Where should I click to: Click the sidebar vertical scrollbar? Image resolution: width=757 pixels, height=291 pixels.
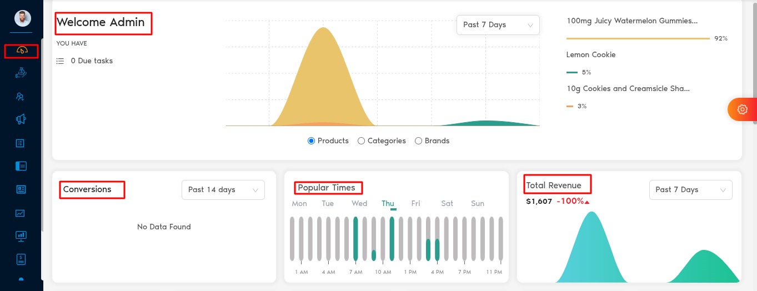(x=42, y=136)
